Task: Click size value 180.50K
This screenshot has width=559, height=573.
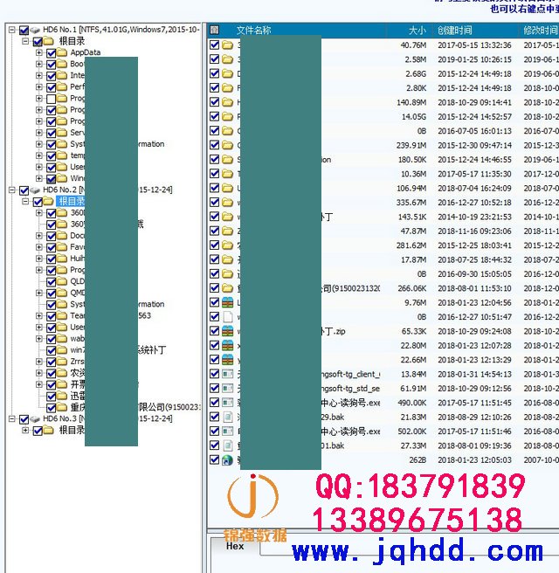Action: coord(412,160)
